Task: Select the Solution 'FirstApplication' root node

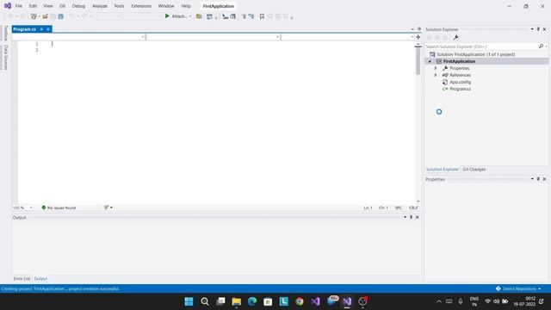Action: coord(476,54)
